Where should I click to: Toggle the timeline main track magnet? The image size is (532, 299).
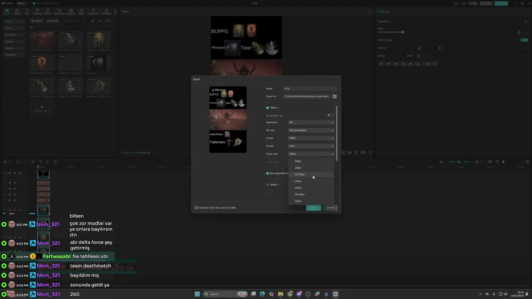coord(451,162)
